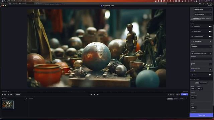214x120 pixels.
Task: Click the Crop button
Action: click(10, 94)
